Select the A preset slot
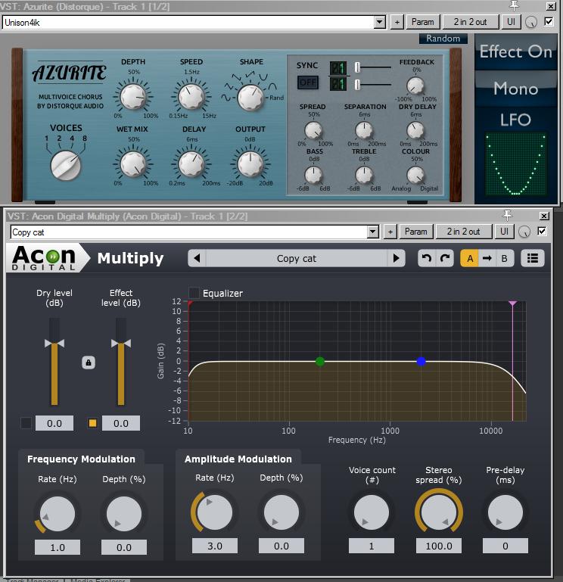Screen dimensions: 563x582 click(470, 258)
